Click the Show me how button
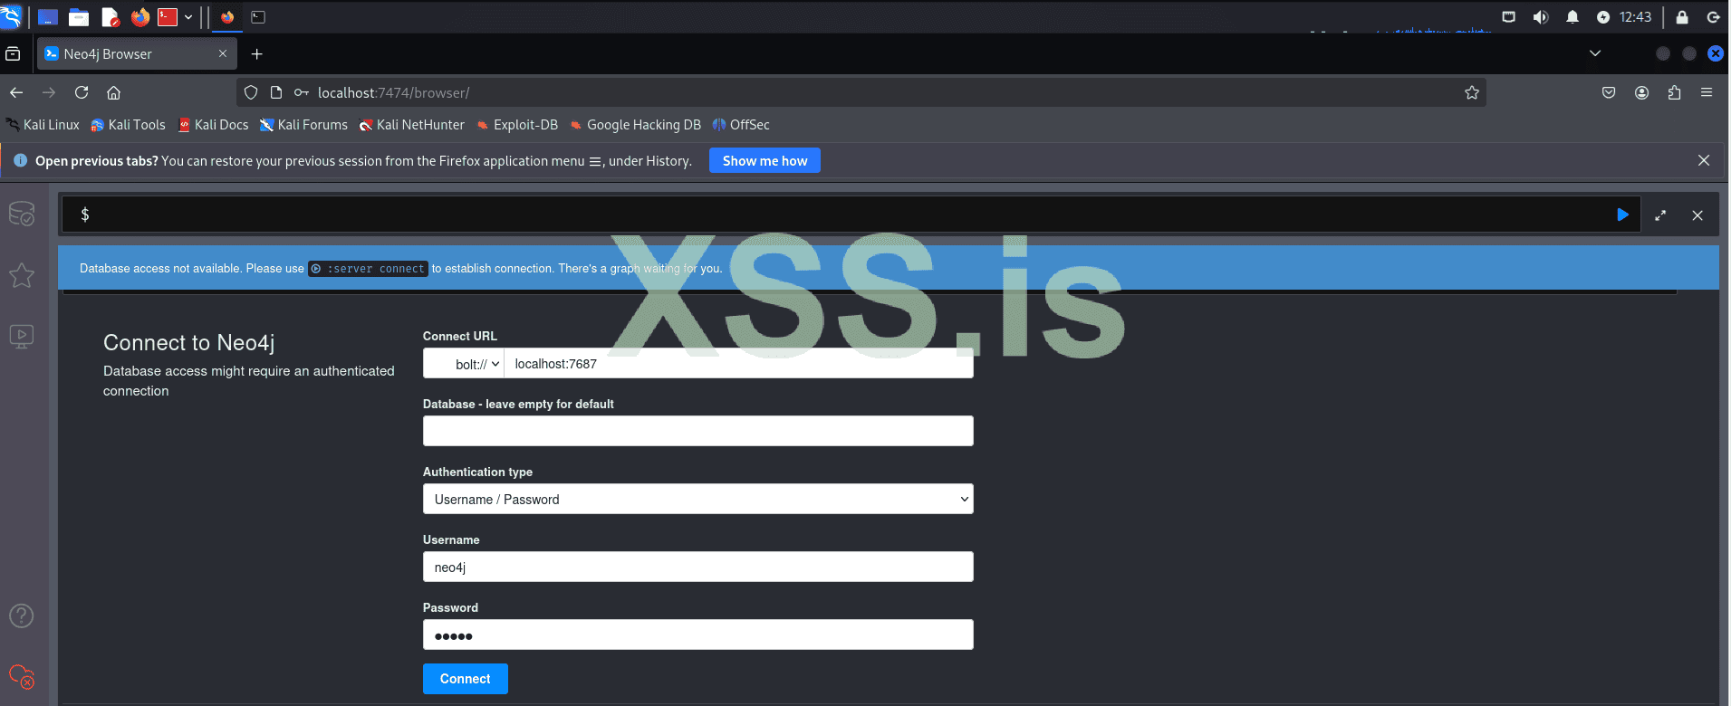 pos(765,160)
